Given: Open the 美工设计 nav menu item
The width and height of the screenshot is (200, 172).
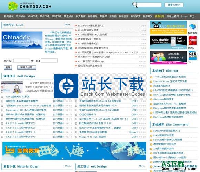Looking at the screenshot, I should tap(69, 16).
